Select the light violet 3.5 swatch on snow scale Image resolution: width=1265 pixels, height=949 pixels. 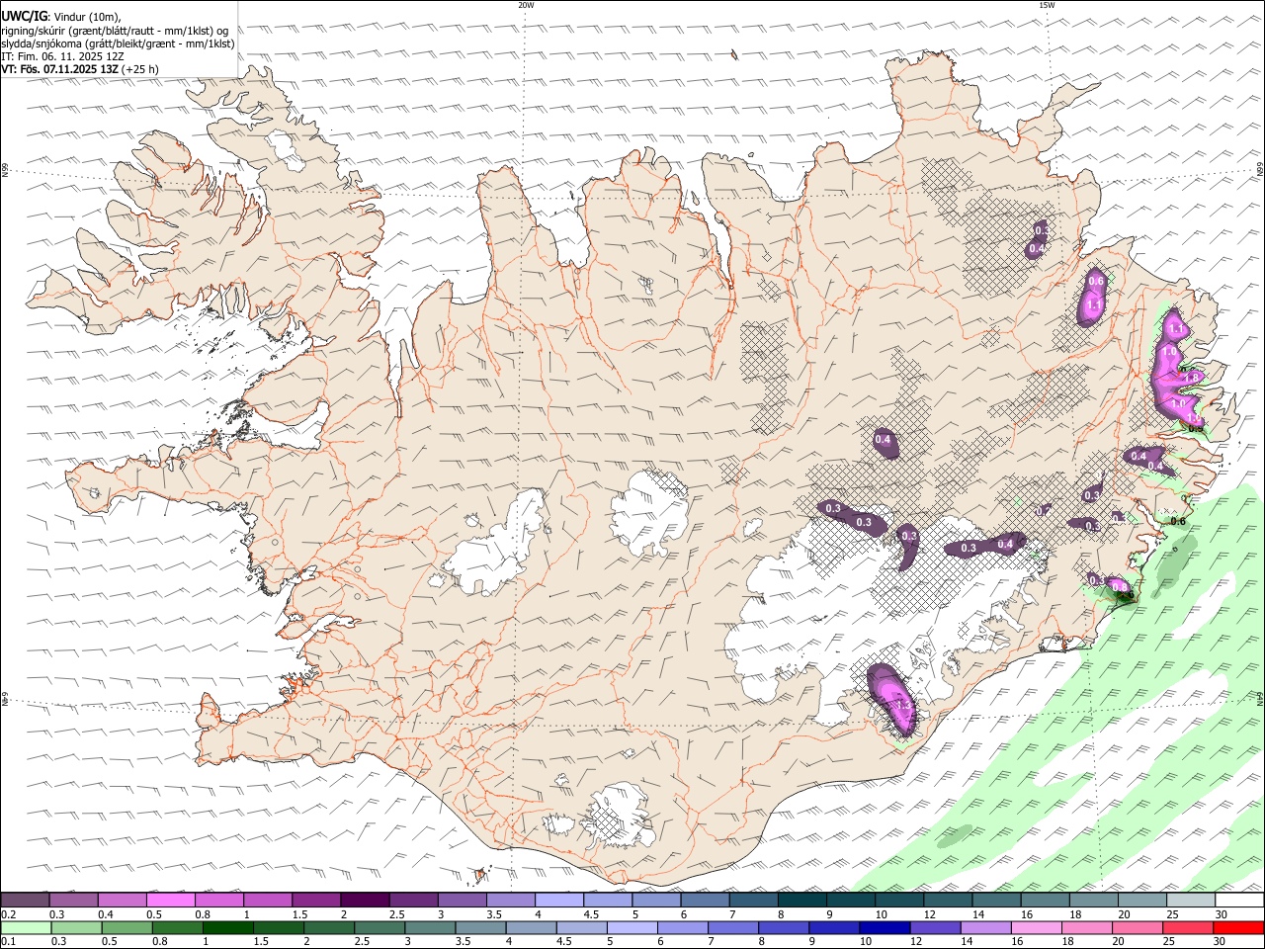511,901
